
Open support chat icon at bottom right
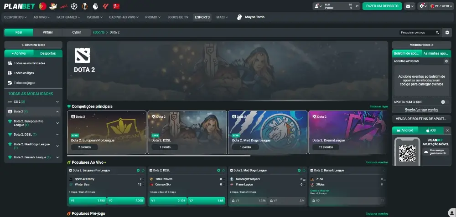click(x=452, y=212)
